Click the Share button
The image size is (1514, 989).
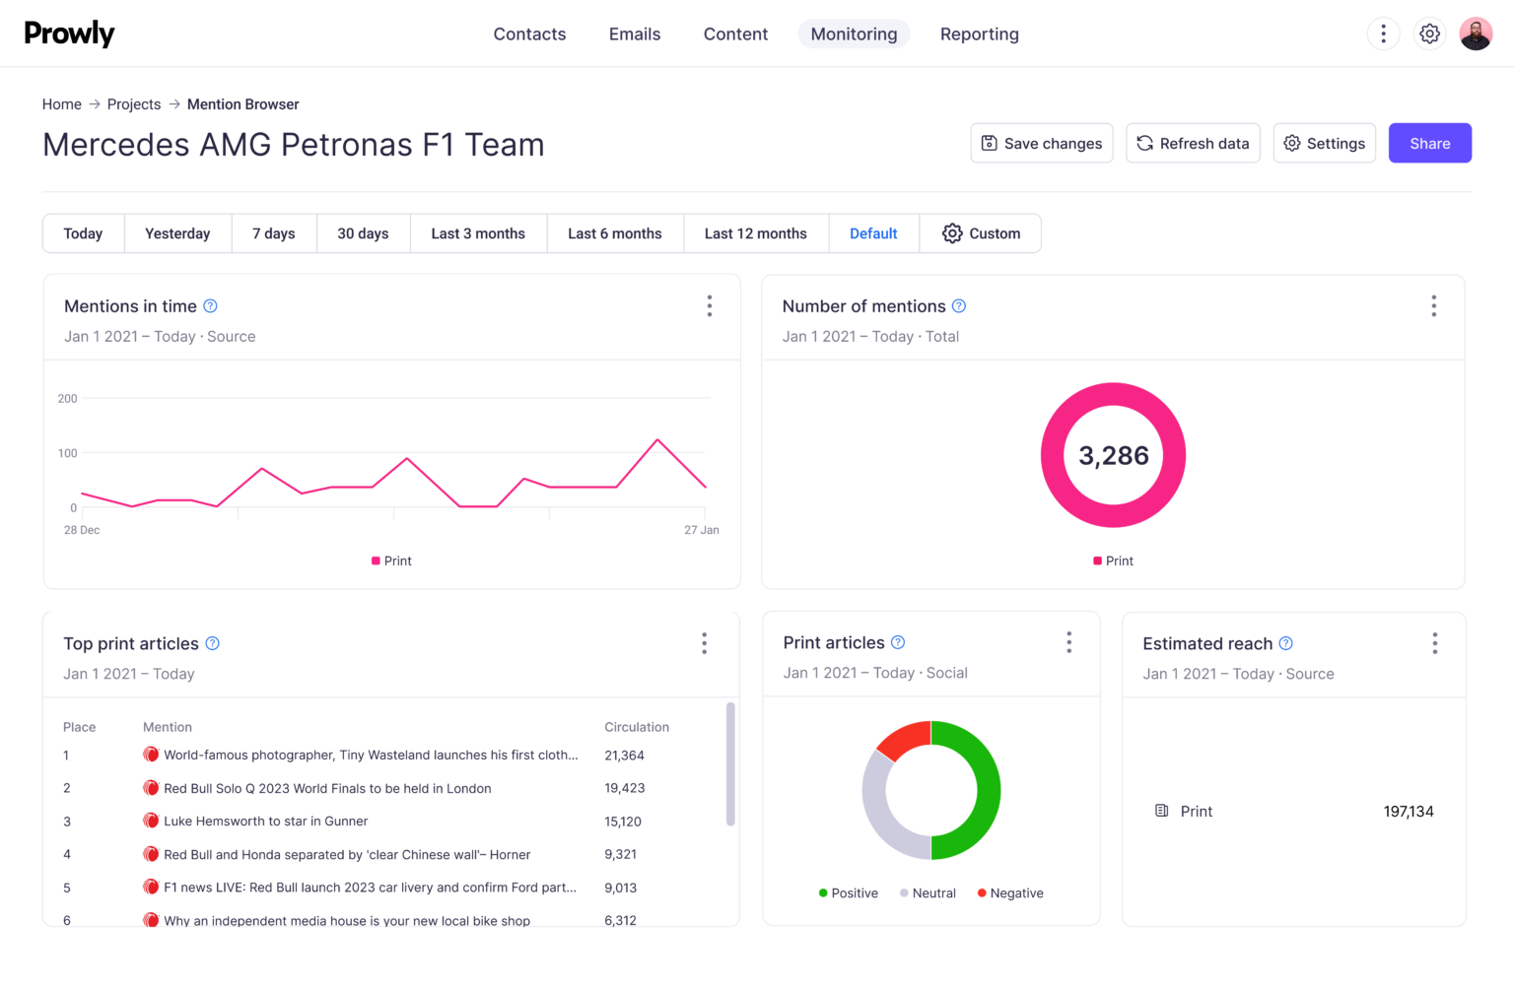coord(1429,143)
